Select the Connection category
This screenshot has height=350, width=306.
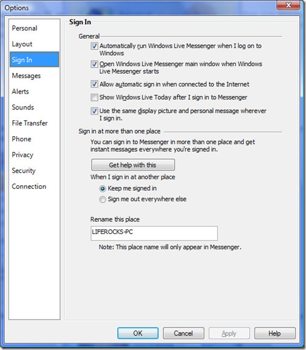pyautogui.click(x=29, y=187)
